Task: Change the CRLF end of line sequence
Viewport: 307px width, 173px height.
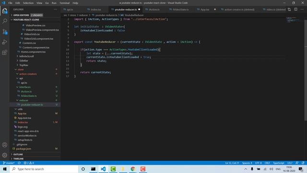Action: [x=267, y=163]
